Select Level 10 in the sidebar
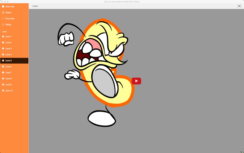 pyautogui.click(x=14, y=91)
